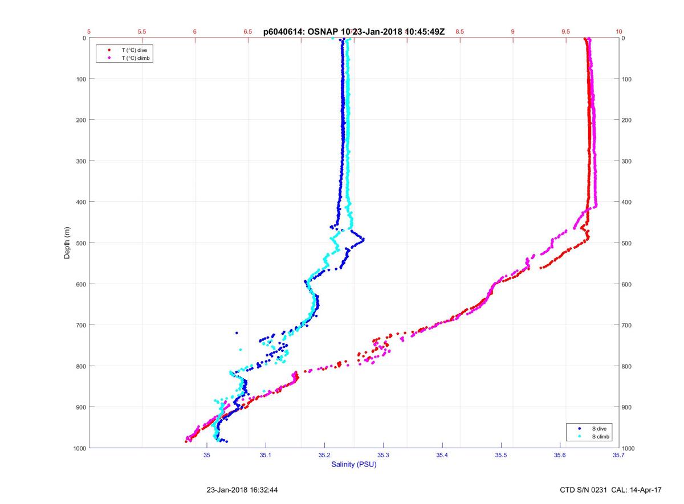Image resolution: width=684 pixels, height=504 pixels.
Task: Click salinity tick label 35.3
Action: [x=383, y=455]
